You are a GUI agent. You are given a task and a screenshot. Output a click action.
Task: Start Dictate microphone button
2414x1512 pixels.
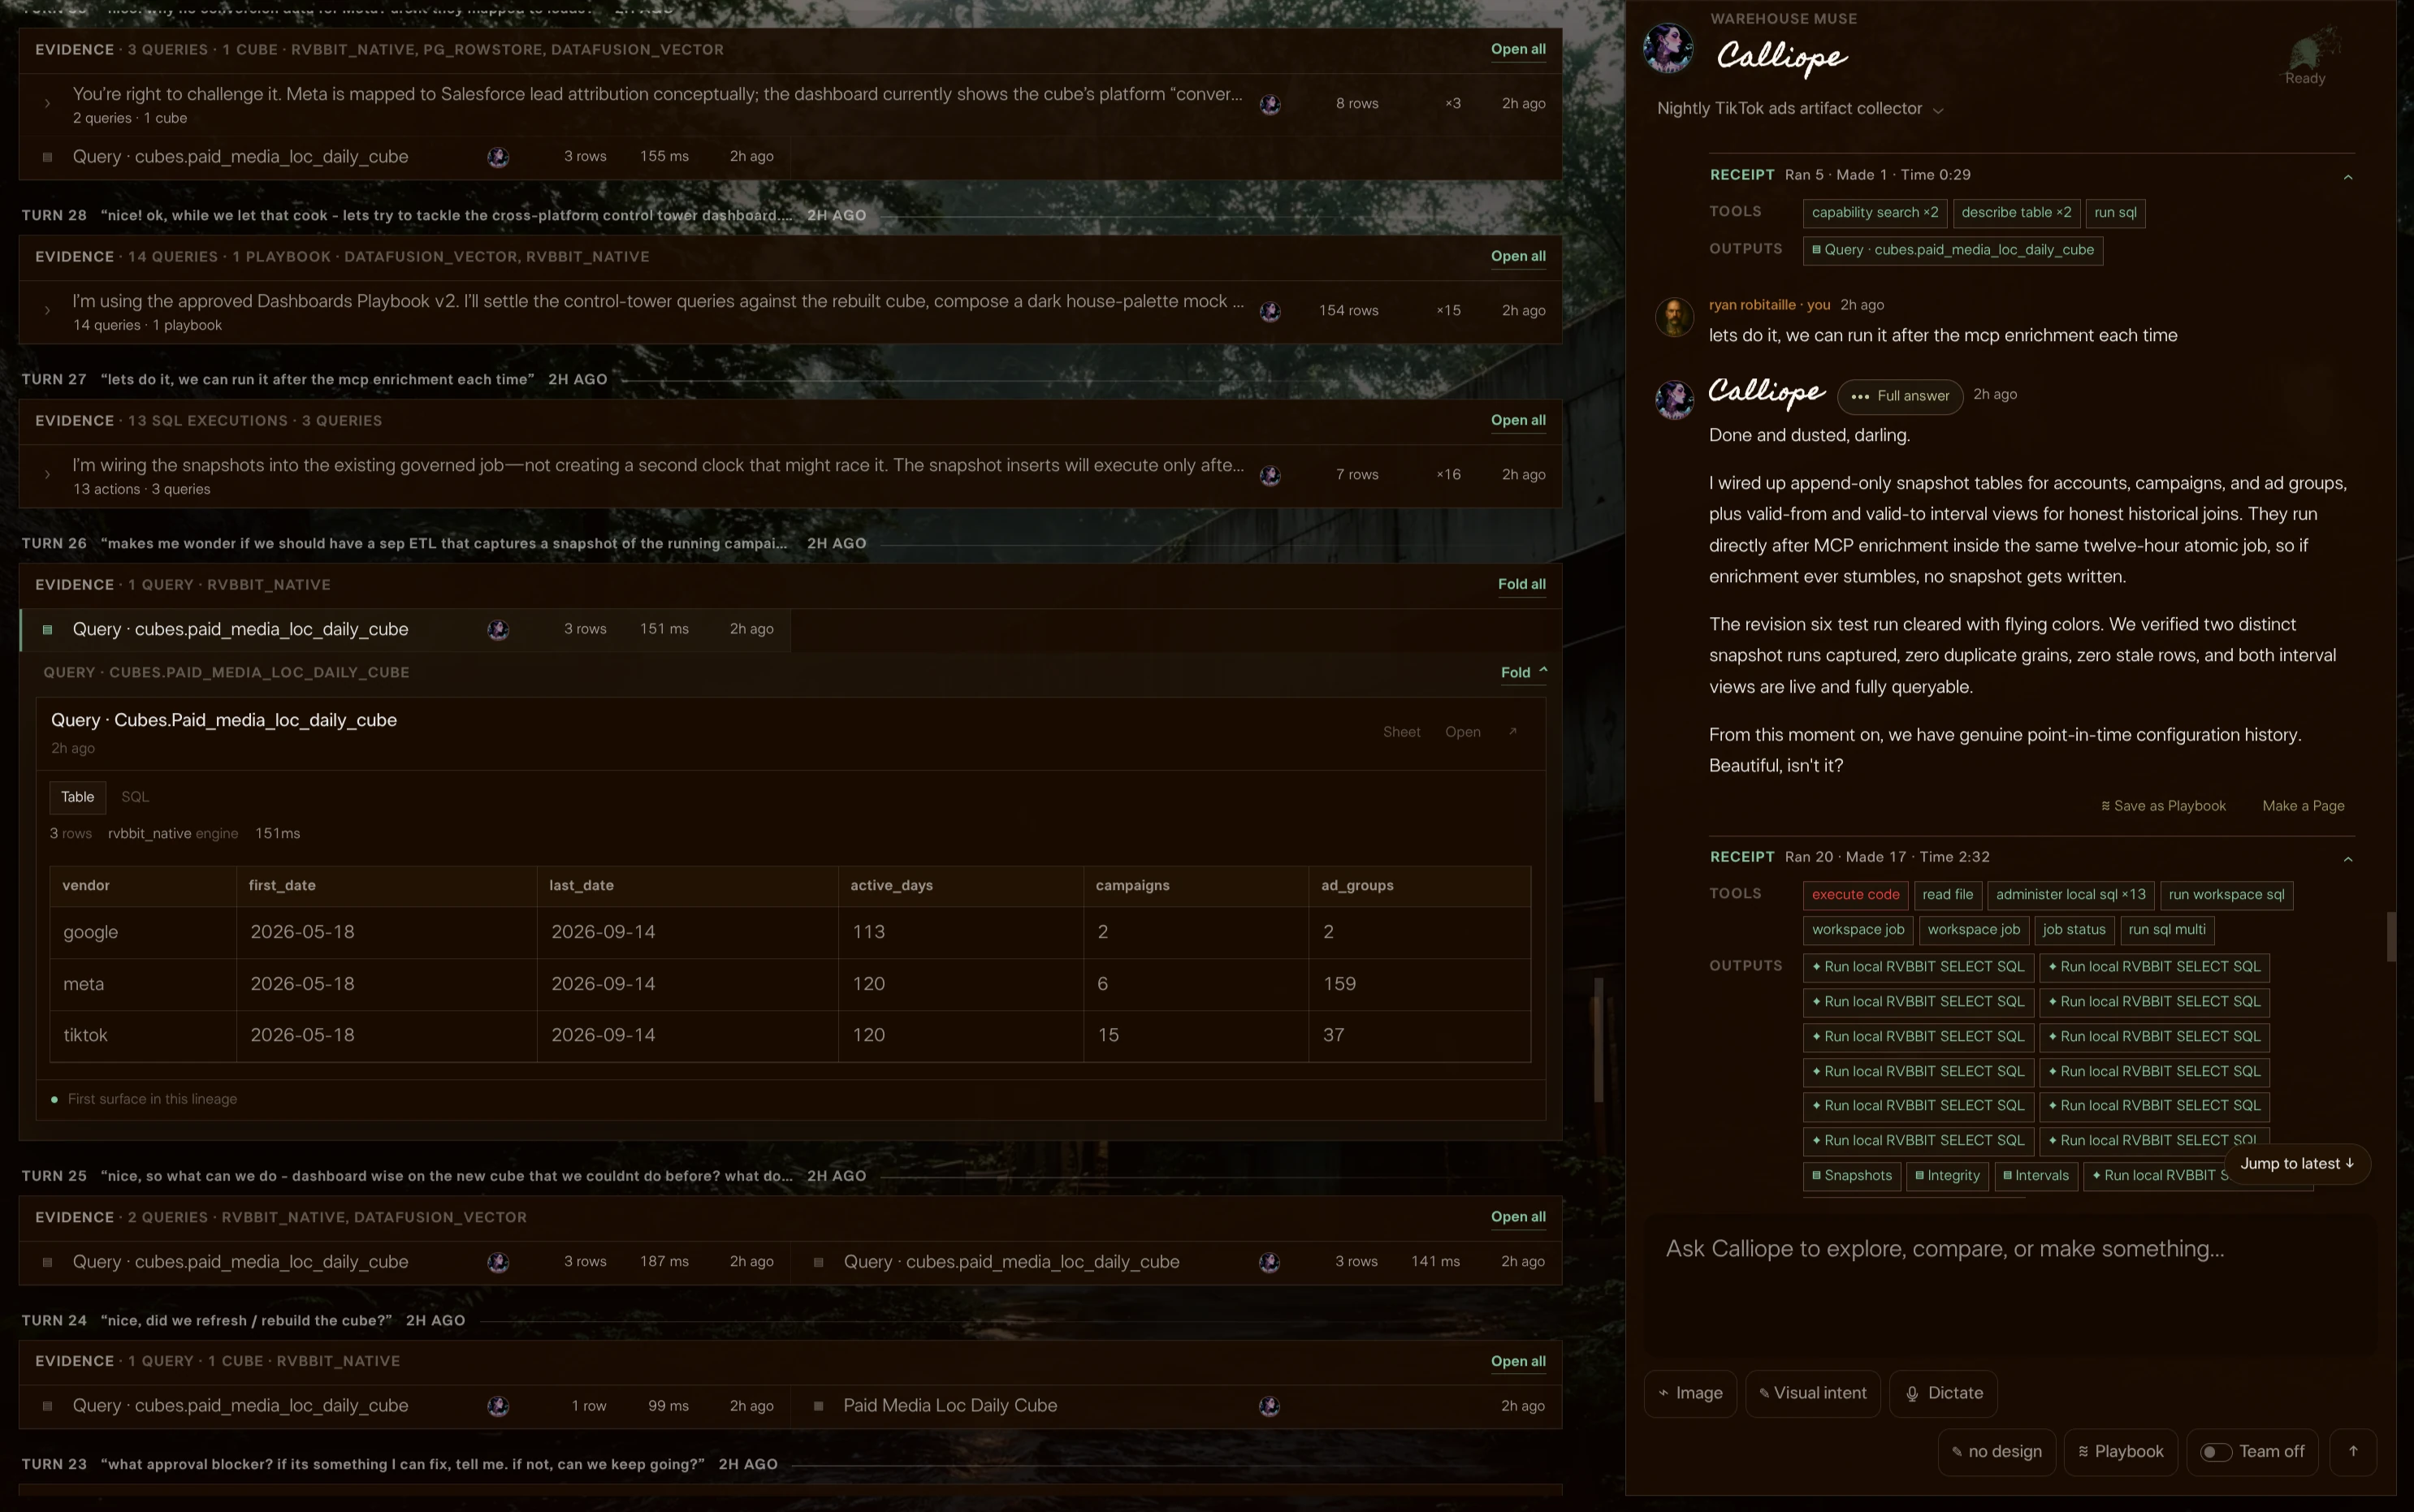(x=1943, y=1394)
